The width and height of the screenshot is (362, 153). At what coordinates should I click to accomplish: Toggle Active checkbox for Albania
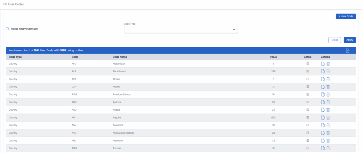(308, 79)
